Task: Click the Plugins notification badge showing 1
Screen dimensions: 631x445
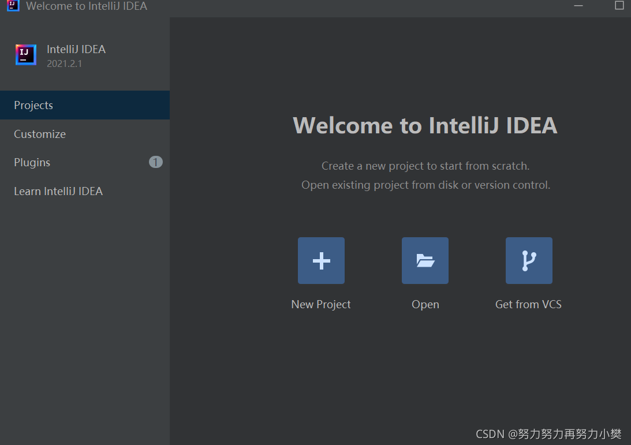Action: [x=156, y=162]
